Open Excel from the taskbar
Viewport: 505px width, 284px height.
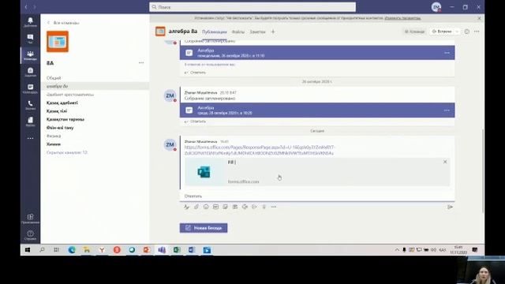[x=177, y=250]
